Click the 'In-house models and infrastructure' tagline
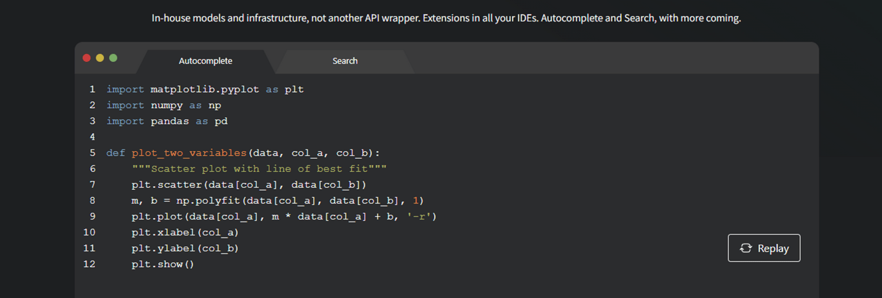 point(446,19)
